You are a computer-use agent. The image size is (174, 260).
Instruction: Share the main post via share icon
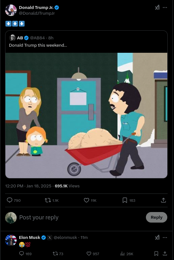[x=163, y=200]
